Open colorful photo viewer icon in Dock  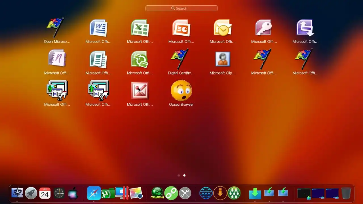pyautogui.click(x=136, y=193)
